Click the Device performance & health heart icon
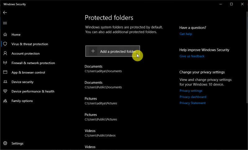 5,91
